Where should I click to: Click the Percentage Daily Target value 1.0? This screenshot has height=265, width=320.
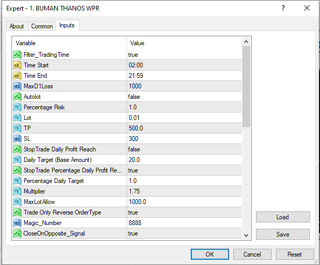[x=132, y=181]
